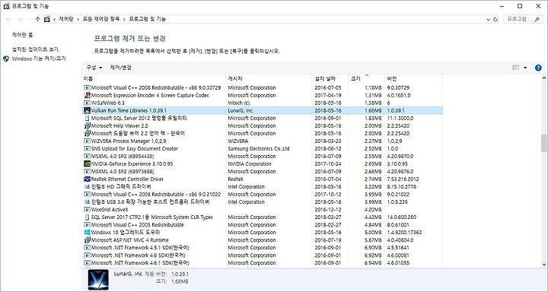
Task: Click the shield icon beside Windows 기능 켜기/끄기
Action: pyautogui.click(x=6, y=59)
